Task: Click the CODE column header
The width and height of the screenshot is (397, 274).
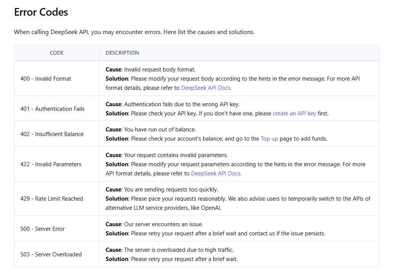Action: point(57,53)
